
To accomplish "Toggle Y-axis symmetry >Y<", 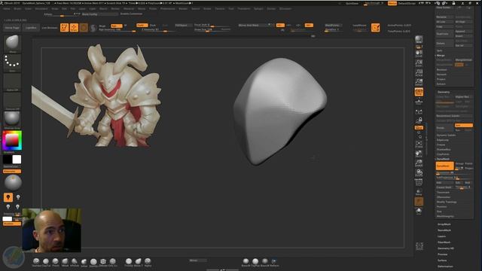I will click(289, 25).
